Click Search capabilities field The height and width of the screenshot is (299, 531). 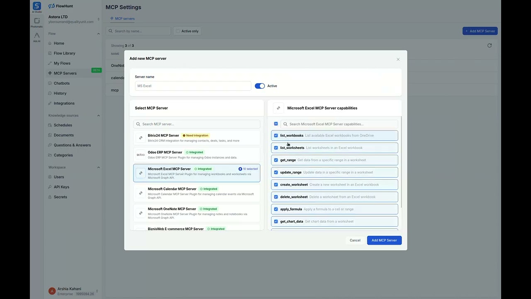339,124
